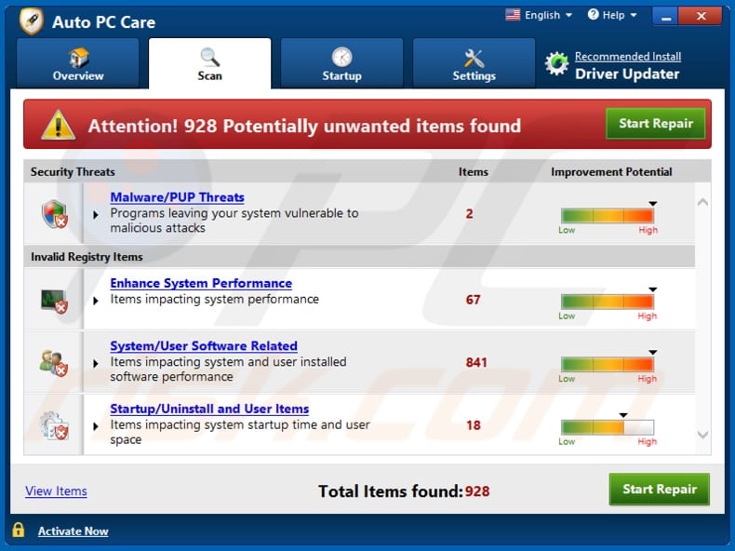Click the list scroll down arrow
The width and height of the screenshot is (735, 551).
702,435
